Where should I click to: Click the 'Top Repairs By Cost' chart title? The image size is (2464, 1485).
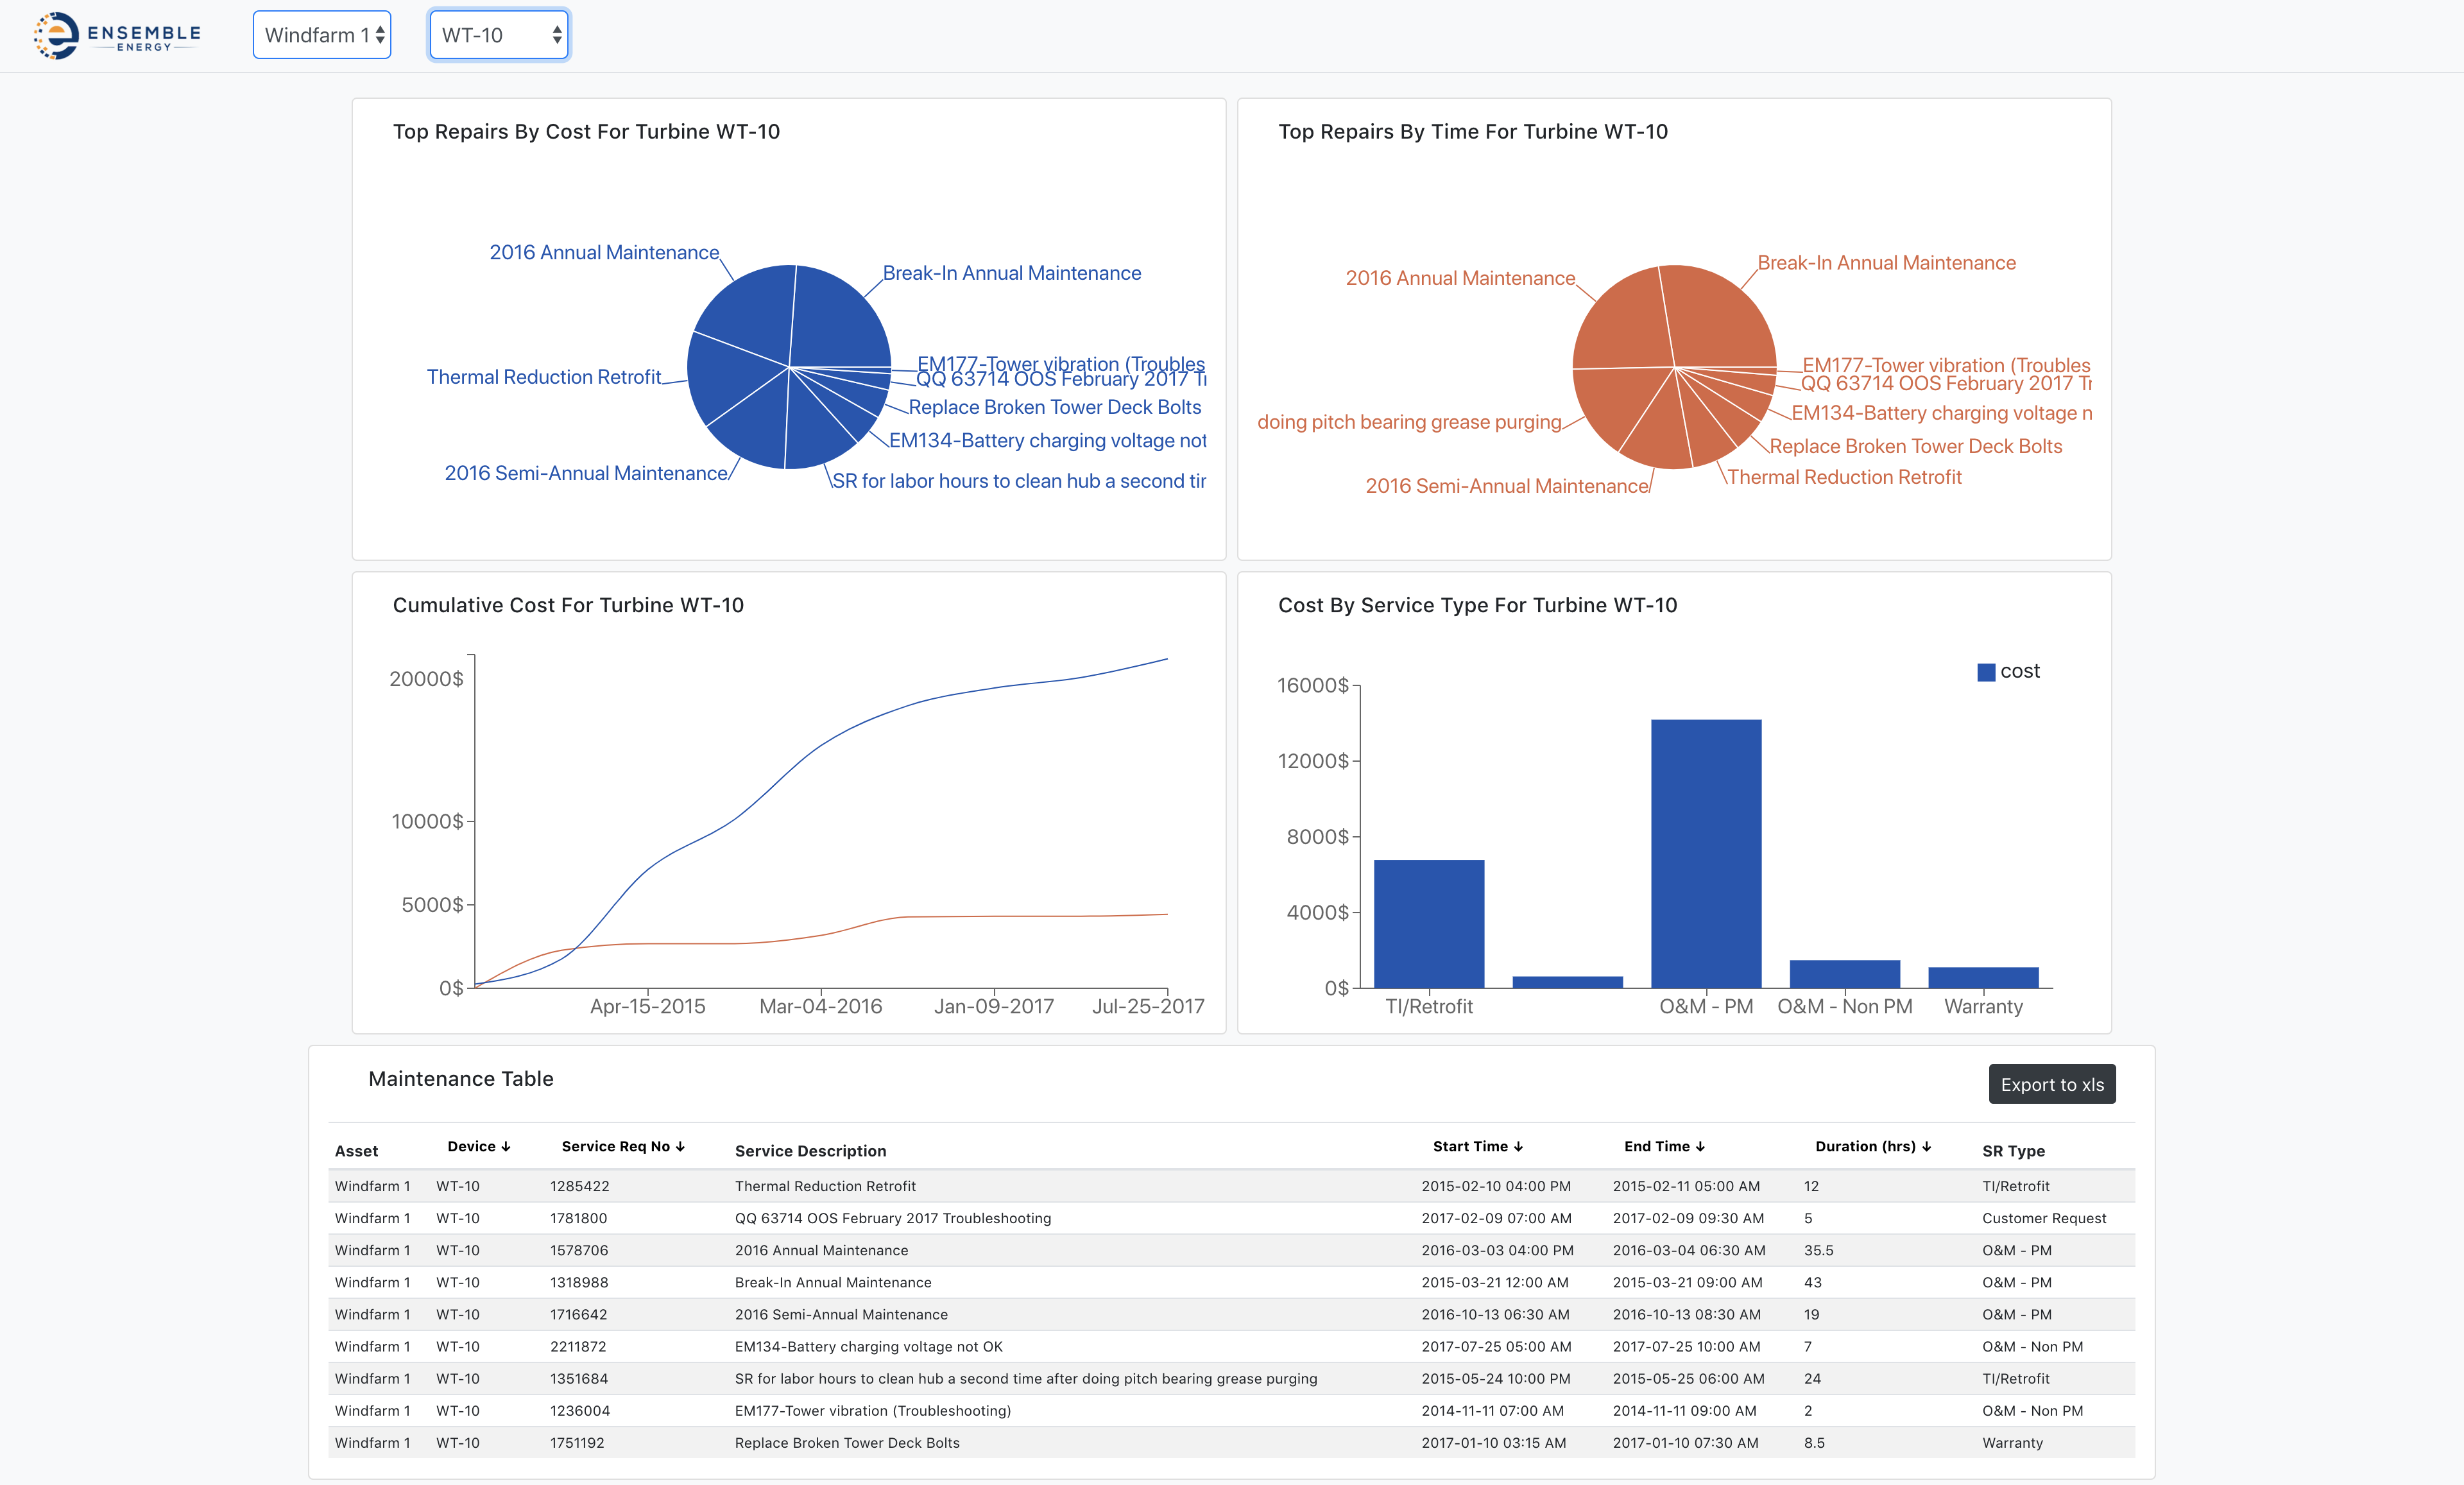click(586, 131)
